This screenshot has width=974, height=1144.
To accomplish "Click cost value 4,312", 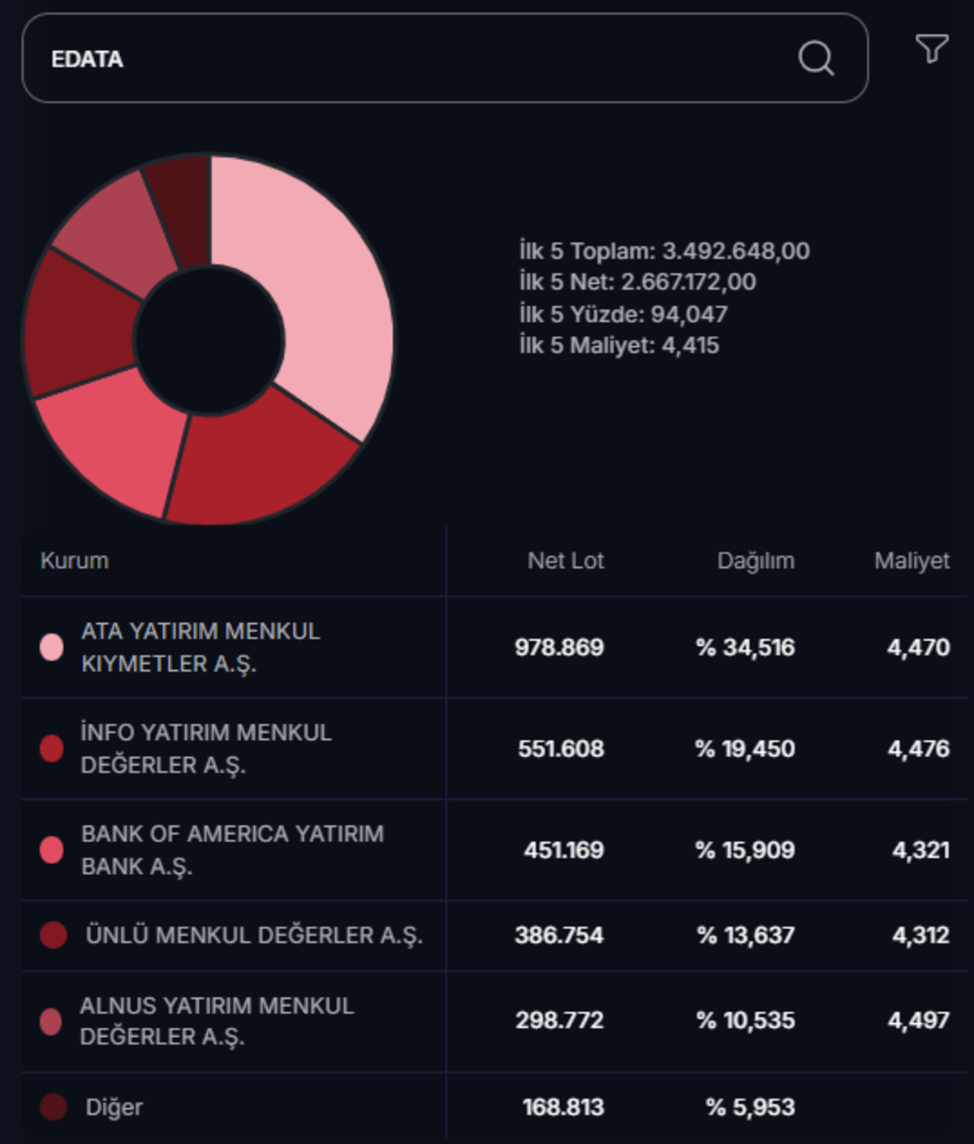I will pyautogui.click(x=921, y=935).
